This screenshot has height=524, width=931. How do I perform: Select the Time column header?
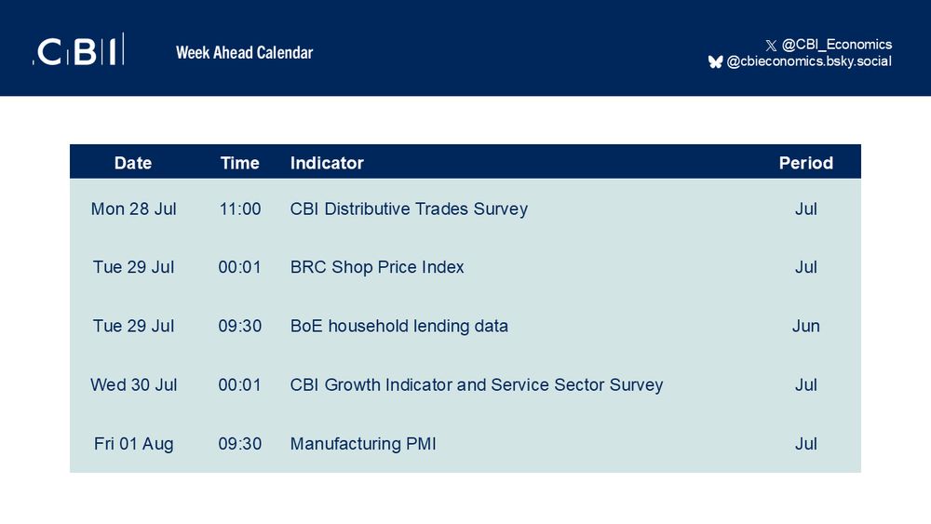tap(240, 163)
